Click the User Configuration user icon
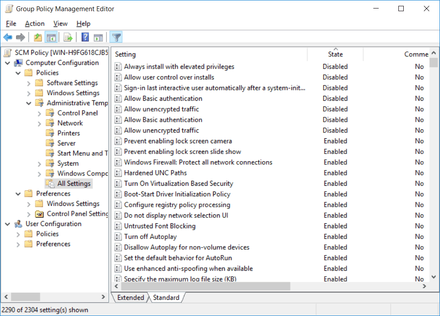The width and height of the screenshot is (440, 316). coord(18,224)
